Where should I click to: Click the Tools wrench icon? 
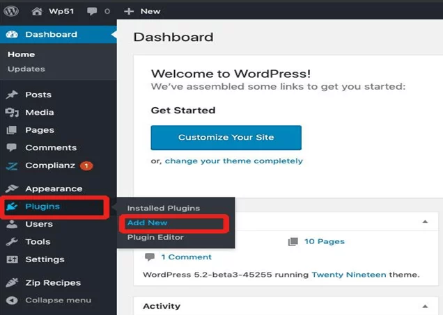coord(12,242)
